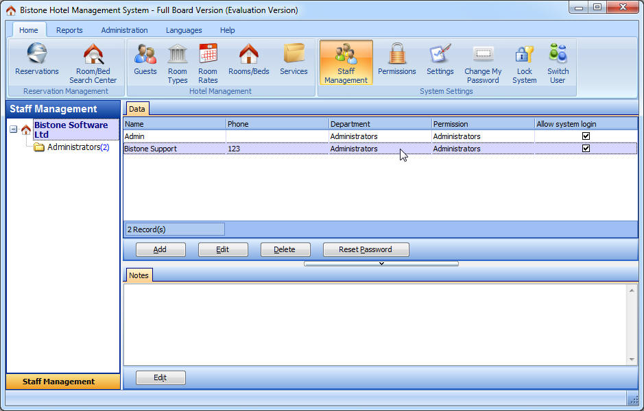Click the Notes scrollbar down arrow
The image size is (644, 411).
[x=632, y=360]
